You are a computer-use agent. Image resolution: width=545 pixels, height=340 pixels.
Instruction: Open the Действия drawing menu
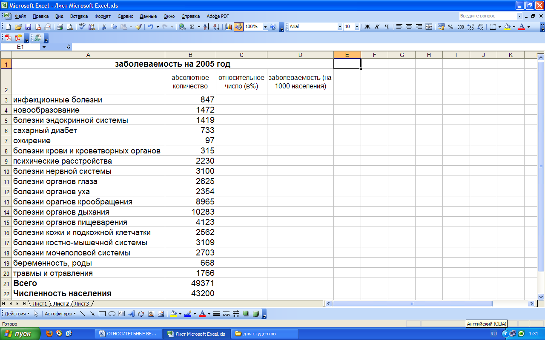pyautogui.click(x=17, y=314)
